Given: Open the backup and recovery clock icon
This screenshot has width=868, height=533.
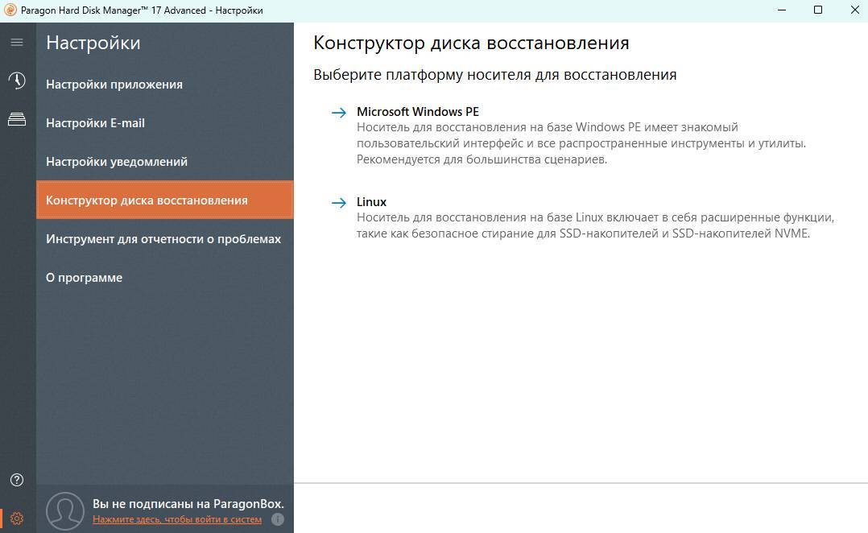Looking at the screenshot, I should (x=17, y=81).
